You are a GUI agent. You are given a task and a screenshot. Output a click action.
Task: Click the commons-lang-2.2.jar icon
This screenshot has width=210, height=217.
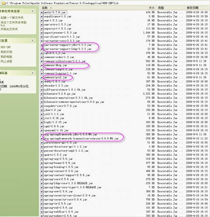(x=42, y=69)
